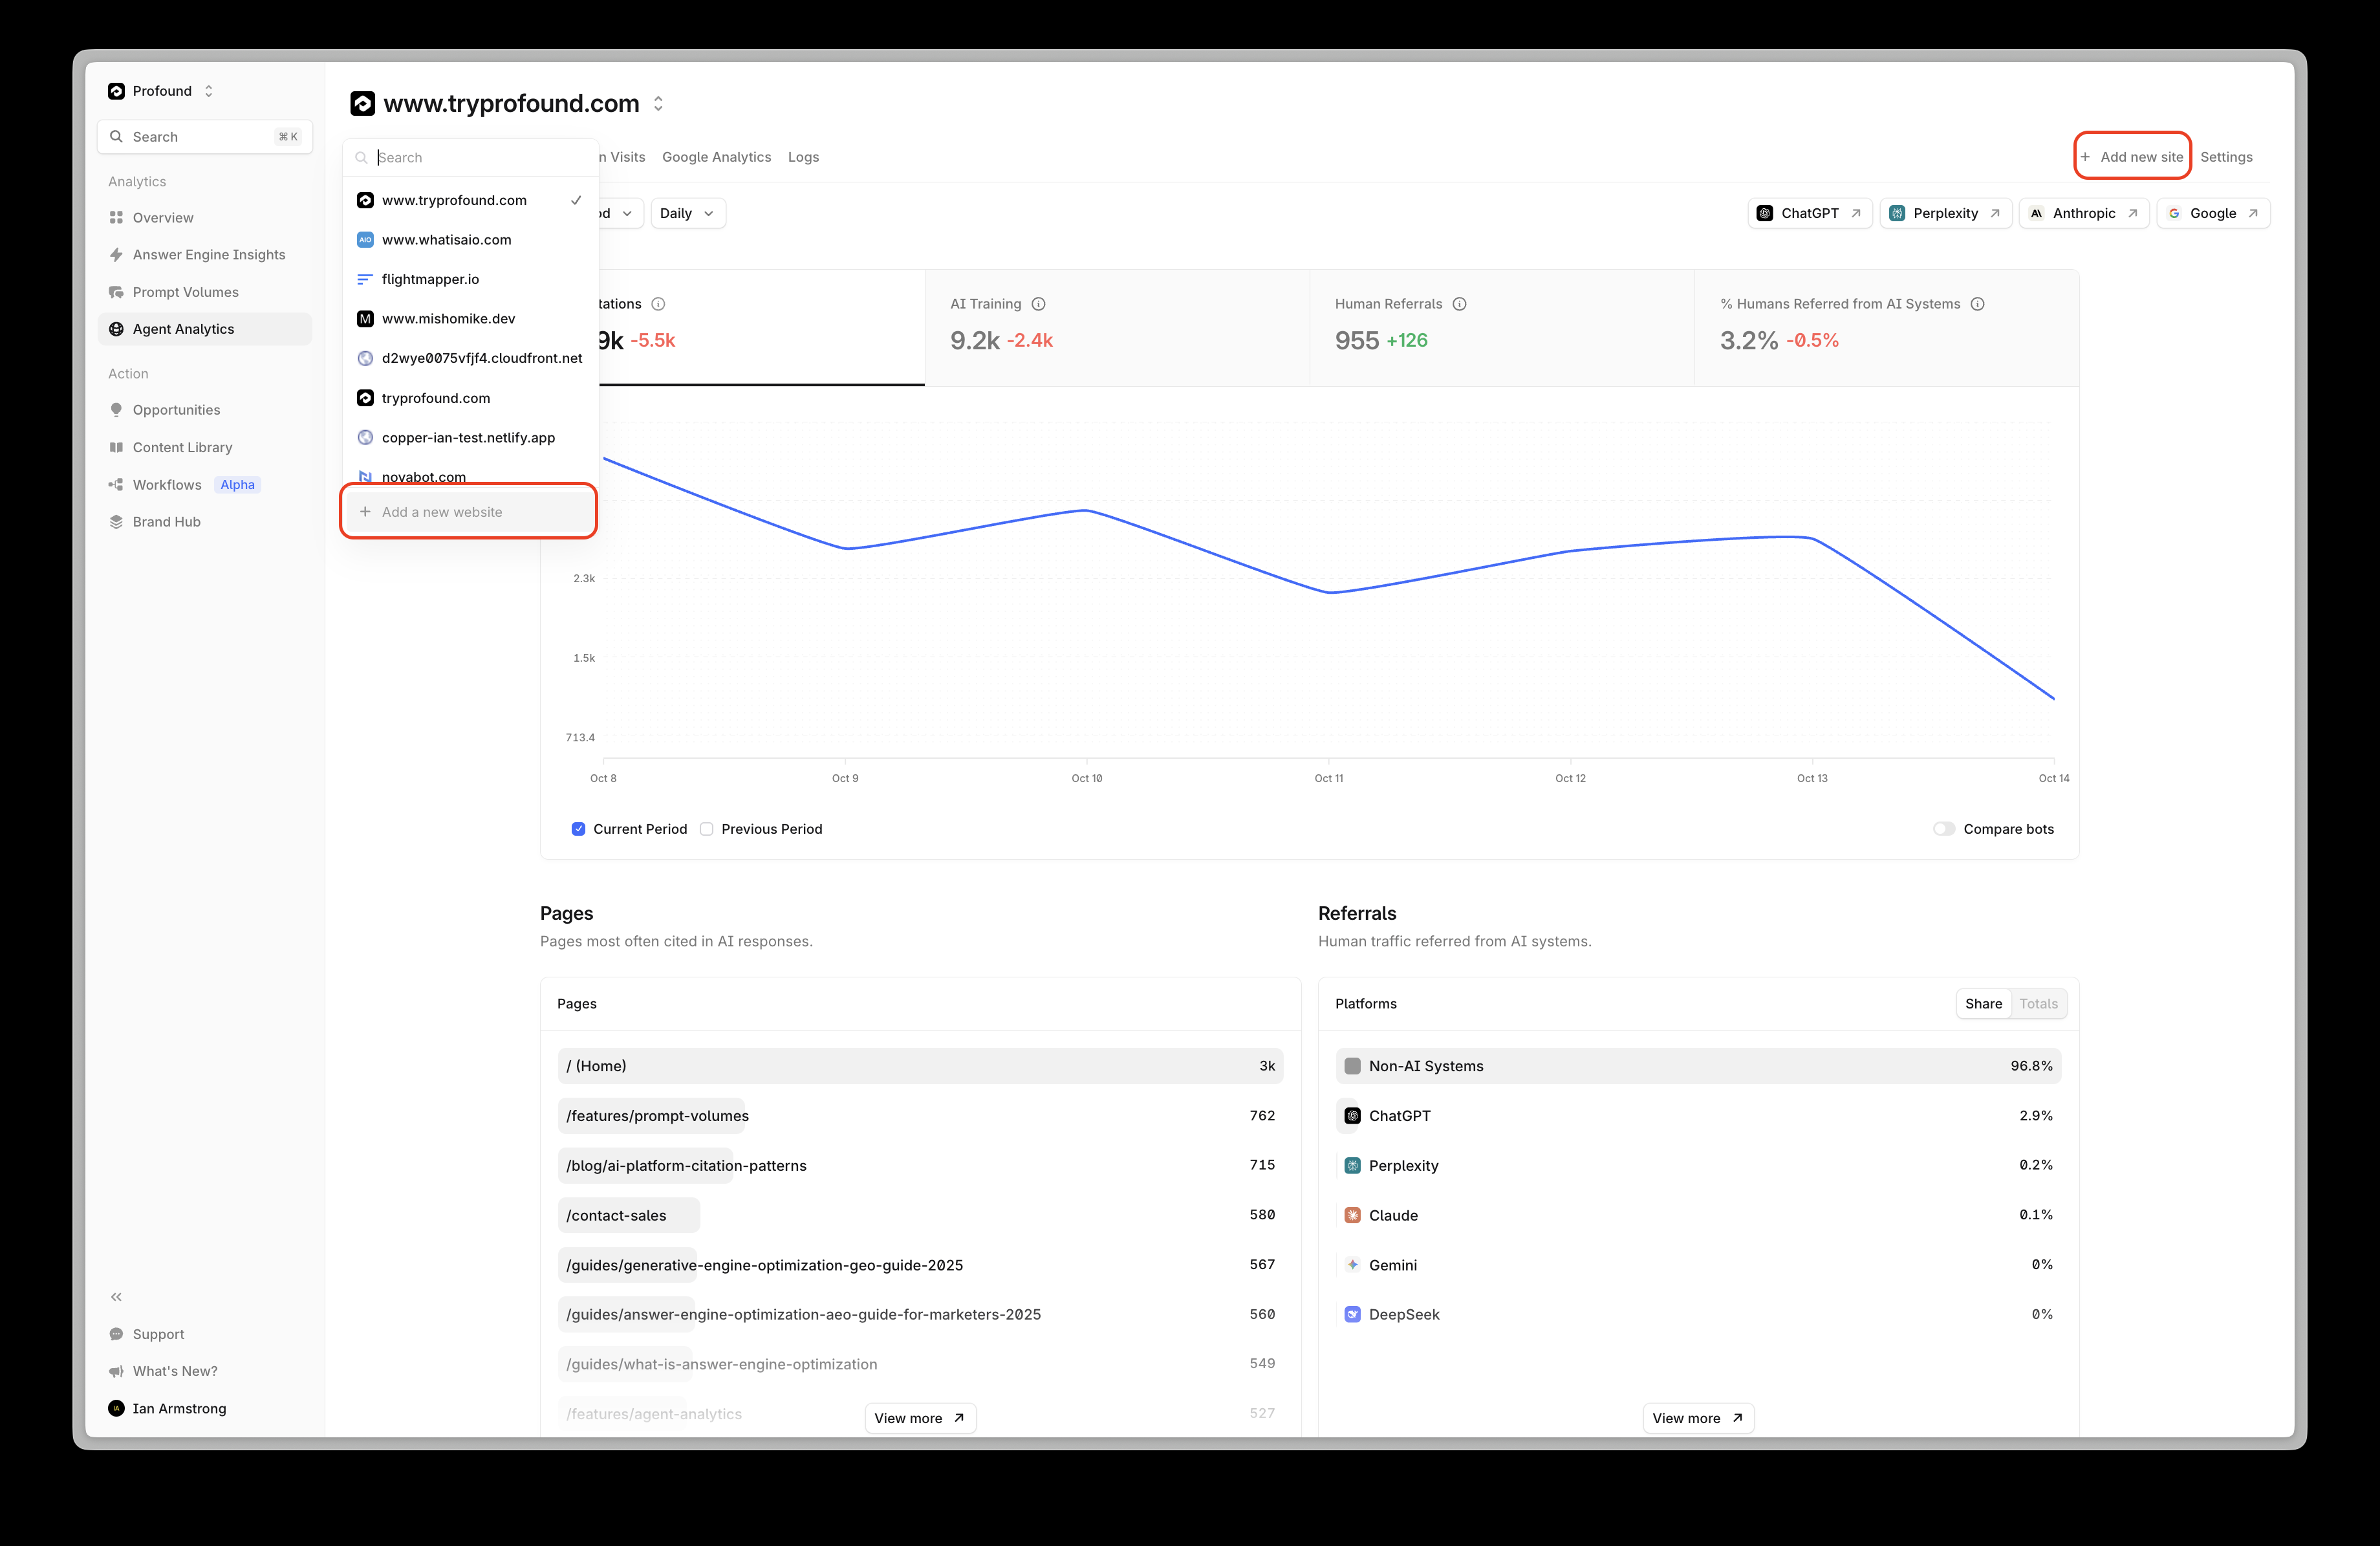Image resolution: width=2380 pixels, height=1546 pixels.
Task: Toggle the Compare bots switch
Action: [1943, 829]
